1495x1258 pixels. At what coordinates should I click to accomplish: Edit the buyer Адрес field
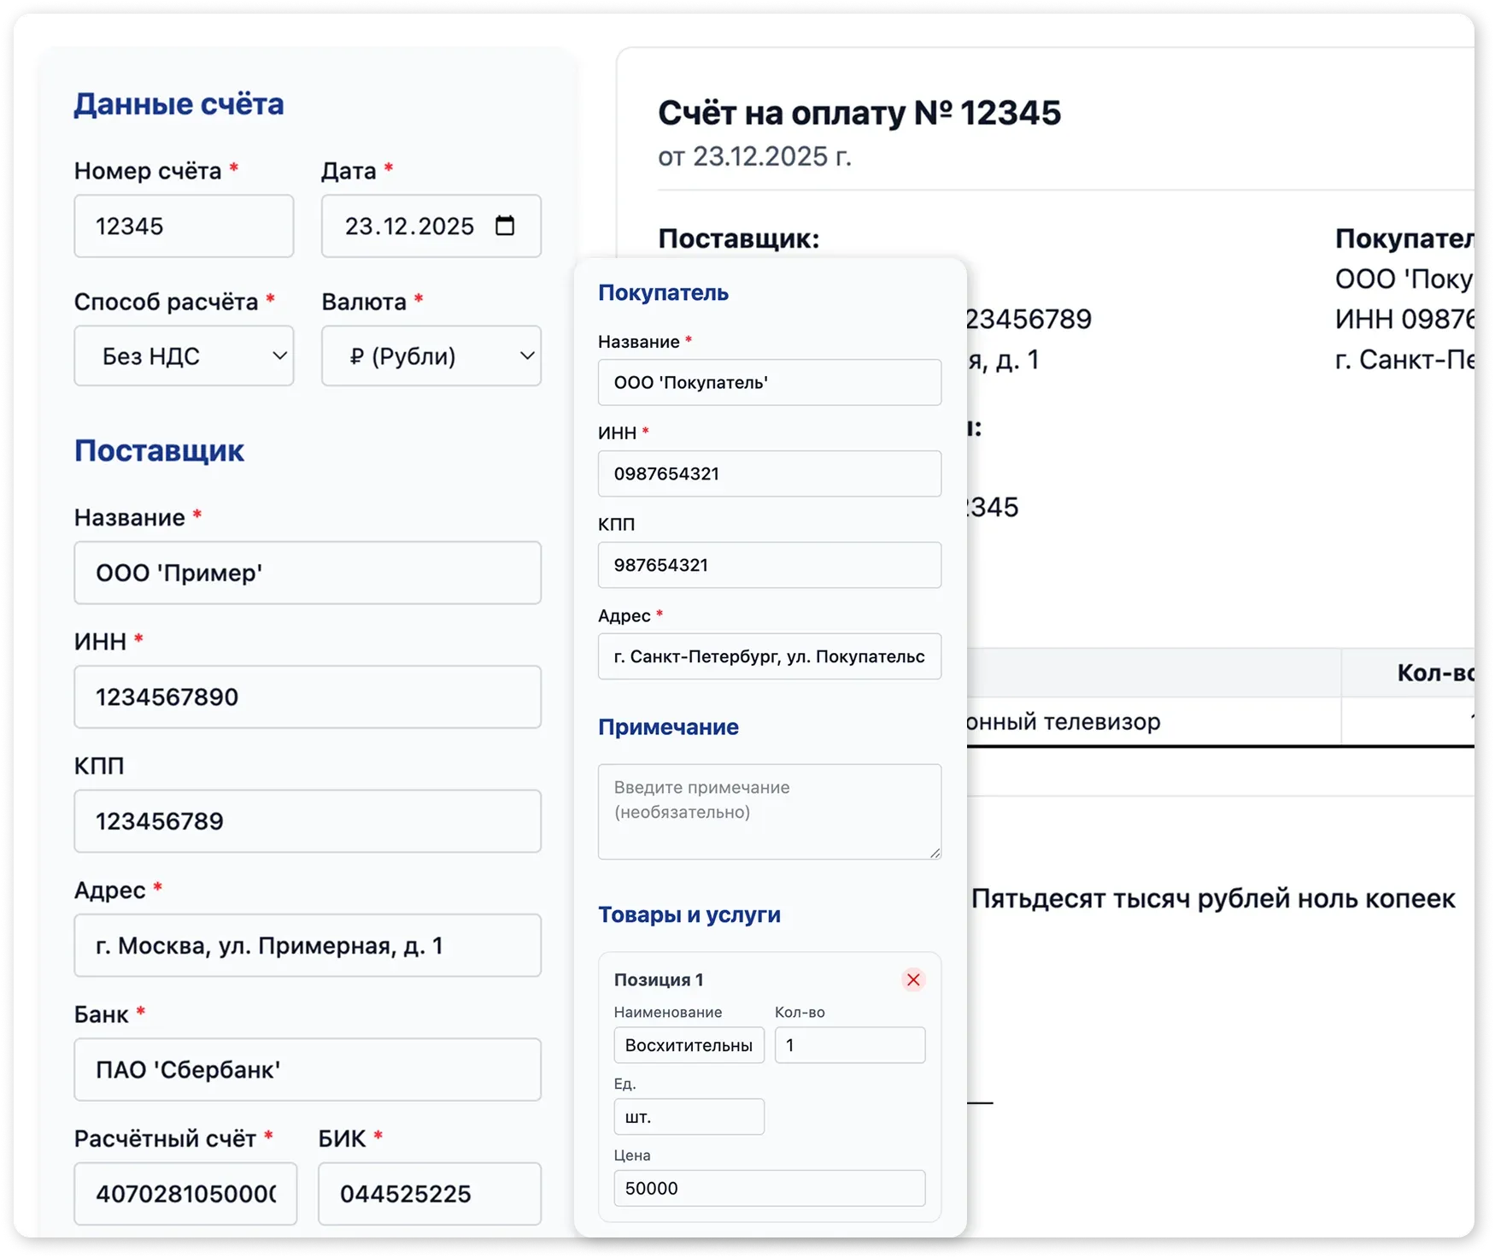769,656
